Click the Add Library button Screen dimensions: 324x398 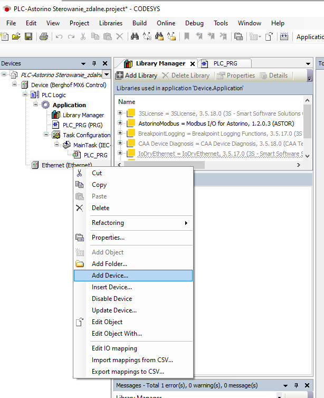137,75
